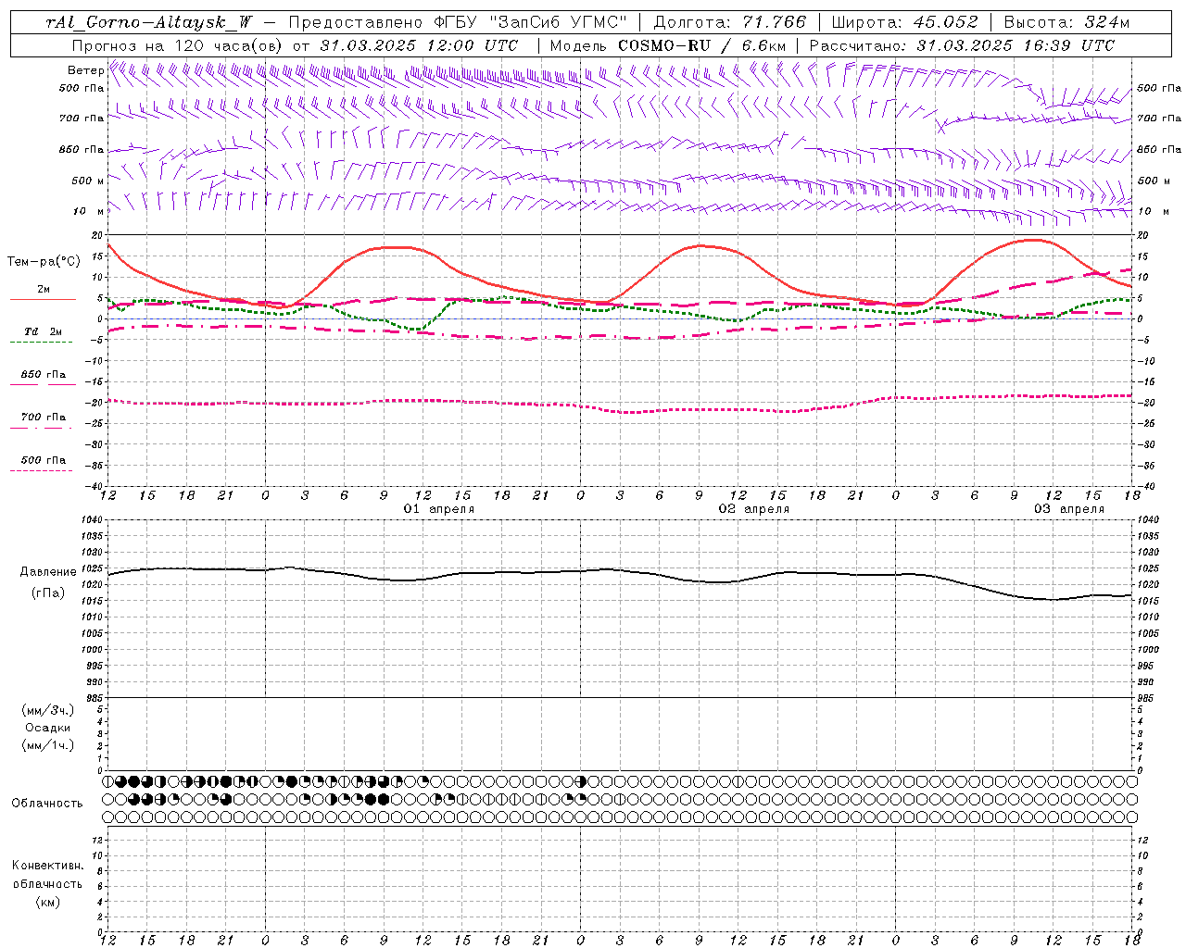The height and width of the screenshot is (948, 1186).
Task: Click the 500 гПа entry in temperature legend
Action: (44, 460)
